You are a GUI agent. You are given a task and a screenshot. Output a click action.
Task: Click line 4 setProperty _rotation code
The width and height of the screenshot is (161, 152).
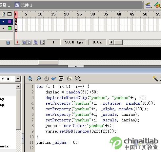[x=100, y=103]
